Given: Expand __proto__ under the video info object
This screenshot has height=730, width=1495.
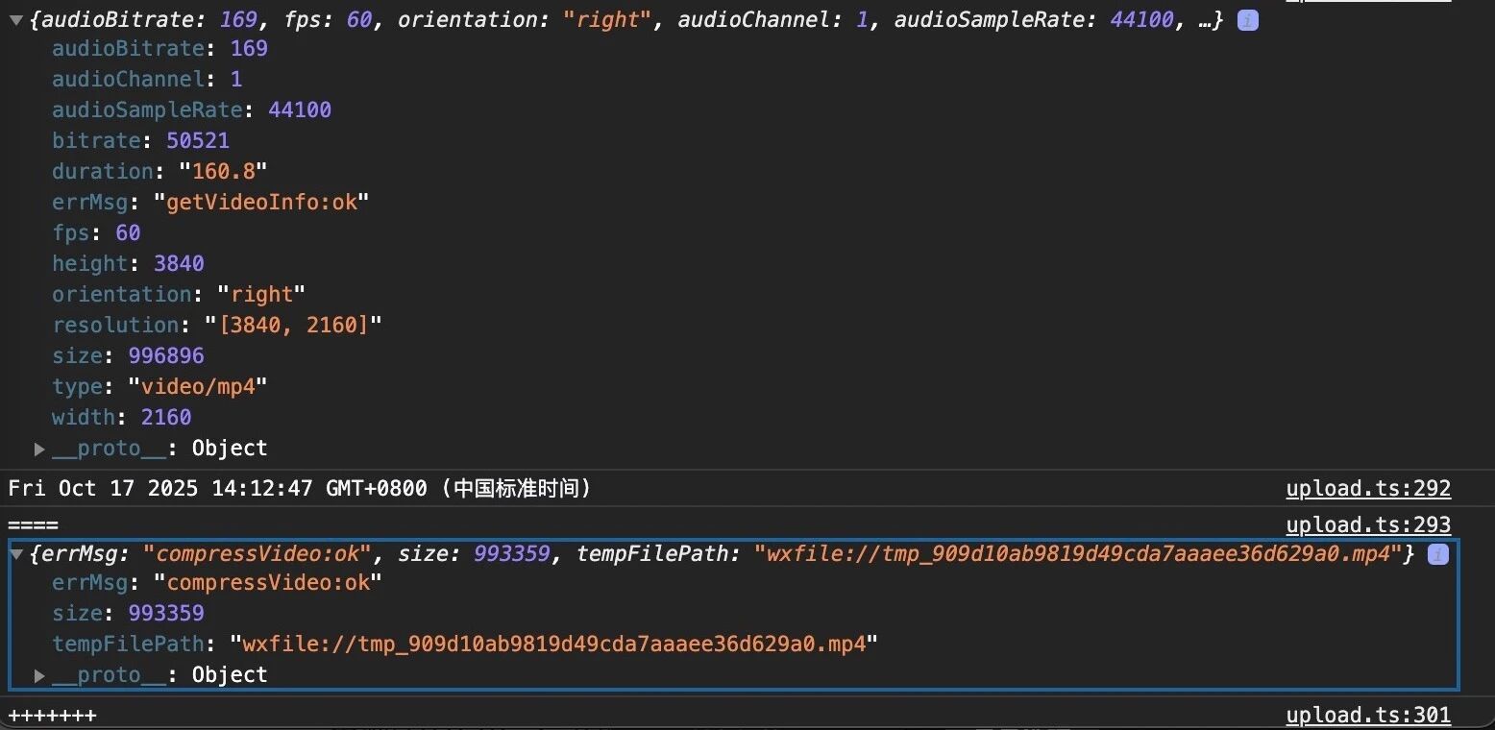Looking at the screenshot, I should point(40,449).
